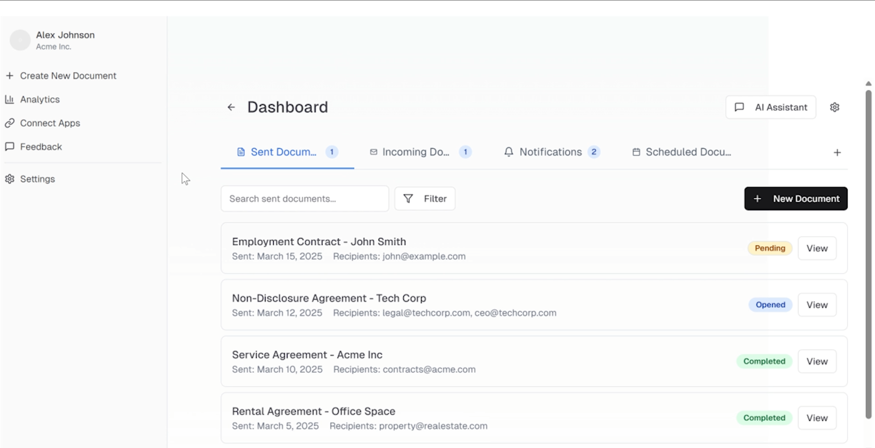Open Connect Apps in sidebar
The width and height of the screenshot is (875, 448).
pos(50,123)
